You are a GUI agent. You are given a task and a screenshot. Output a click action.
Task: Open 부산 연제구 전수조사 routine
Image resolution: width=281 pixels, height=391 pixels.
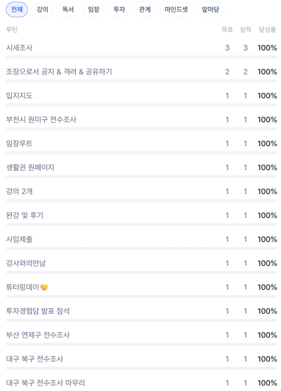[x=38, y=335]
